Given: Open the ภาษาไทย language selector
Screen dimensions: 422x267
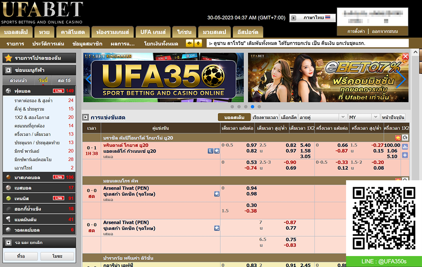Looking at the screenshot, I should click(313, 18).
